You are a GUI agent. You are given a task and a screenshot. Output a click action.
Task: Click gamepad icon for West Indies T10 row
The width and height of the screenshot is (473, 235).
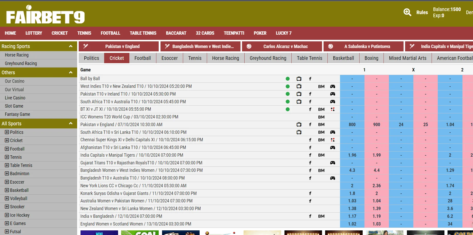click(333, 87)
